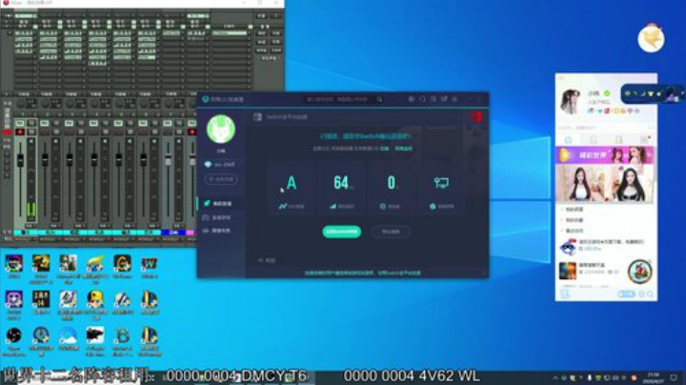Click the pill button under the VIP label
686x385 pixels.
tap(221, 179)
